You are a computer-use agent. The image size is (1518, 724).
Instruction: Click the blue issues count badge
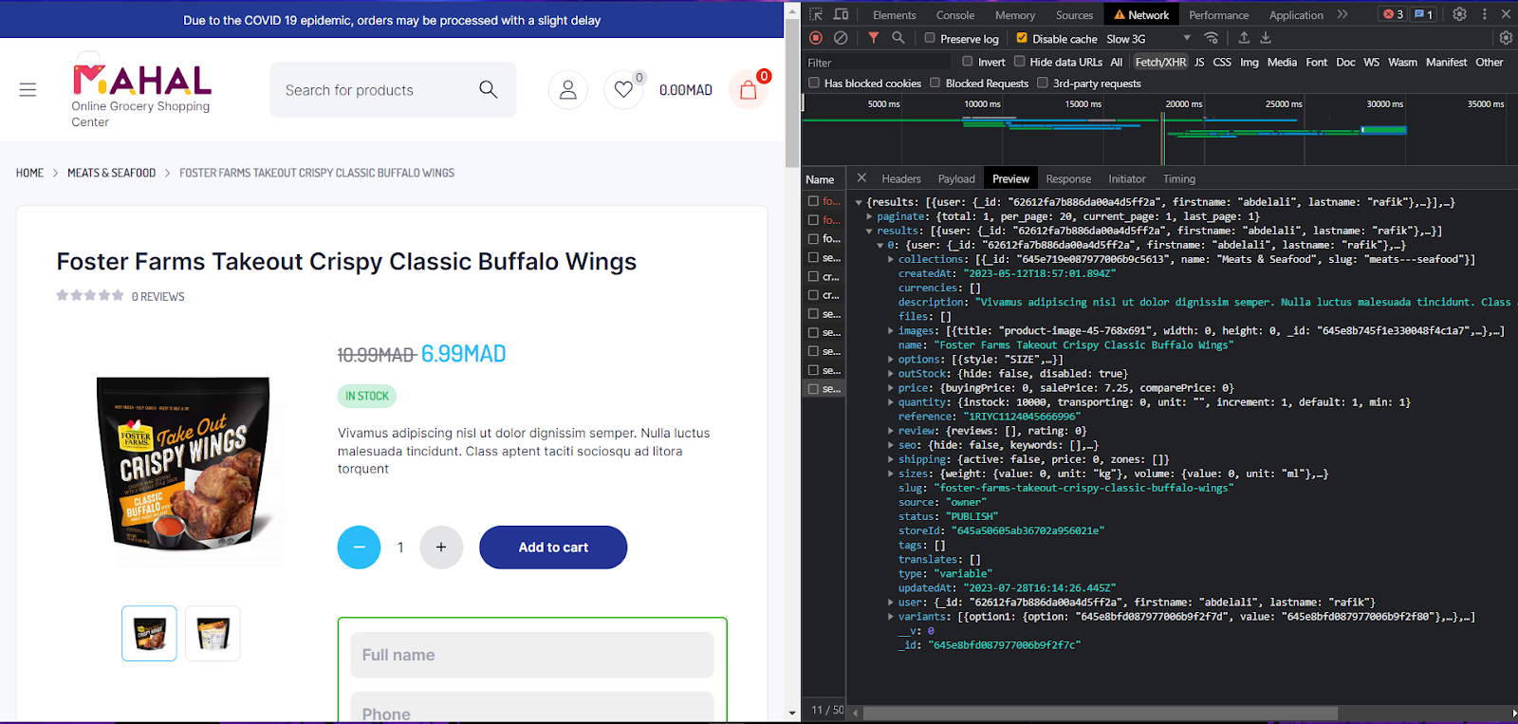coord(1423,14)
